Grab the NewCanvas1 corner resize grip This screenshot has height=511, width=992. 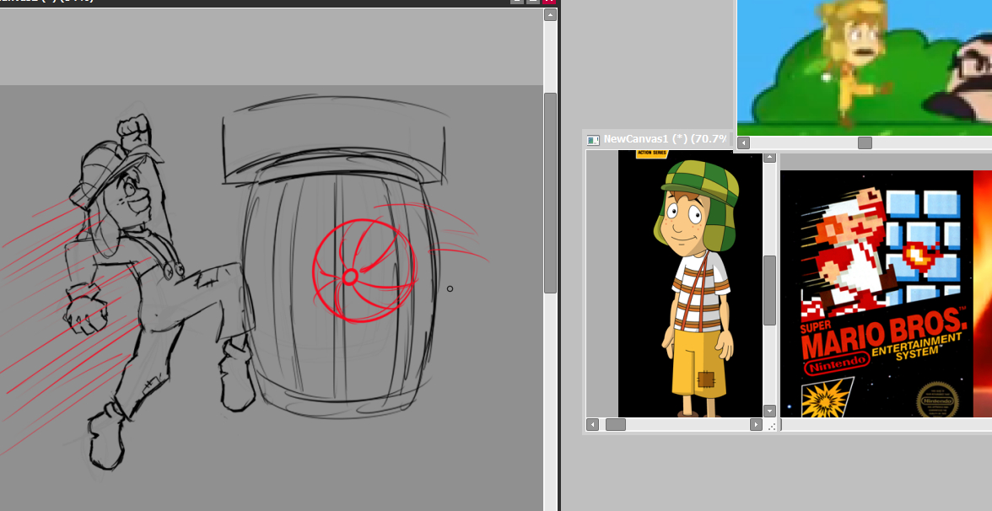(769, 426)
